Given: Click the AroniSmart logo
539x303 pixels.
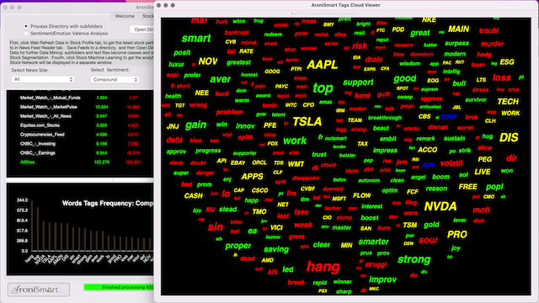Looking at the screenshot, I should (39, 290).
